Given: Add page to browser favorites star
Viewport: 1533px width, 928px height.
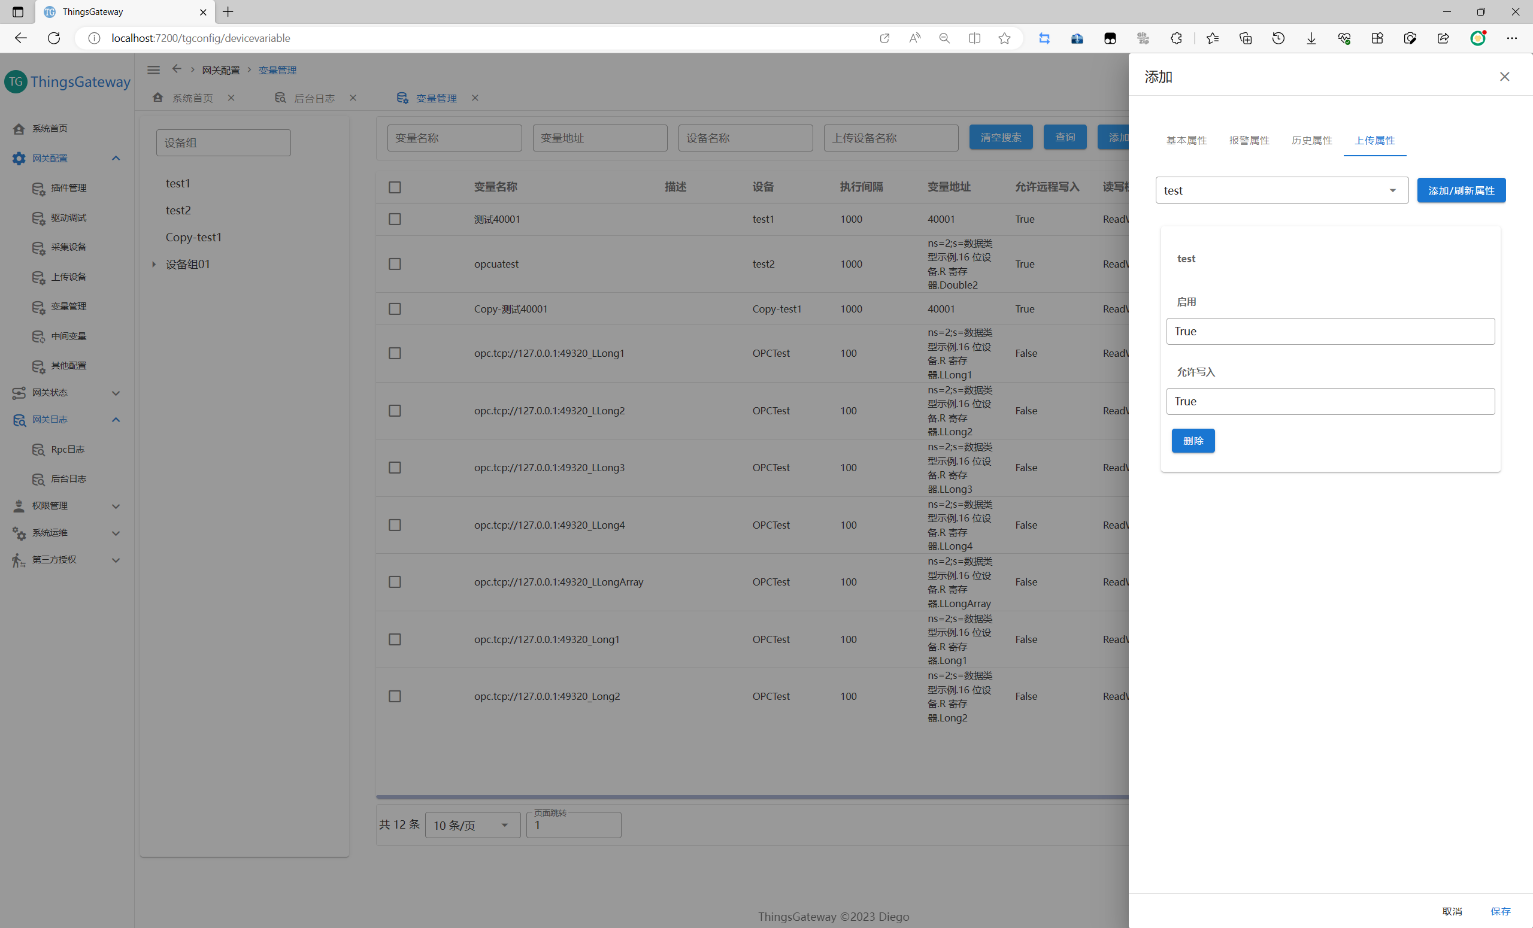Looking at the screenshot, I should (1004, 38).
